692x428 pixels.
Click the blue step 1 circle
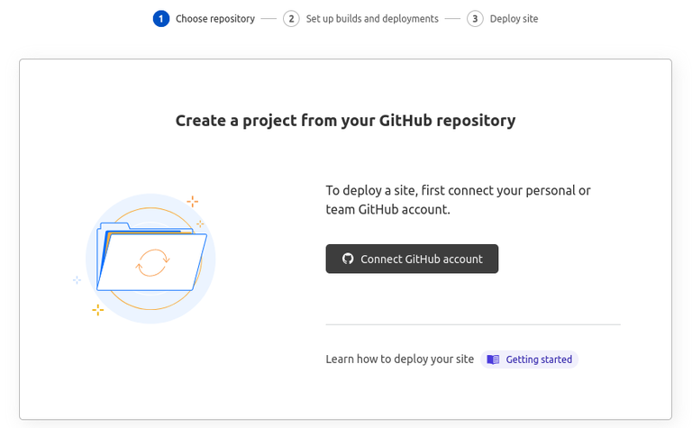161,18
